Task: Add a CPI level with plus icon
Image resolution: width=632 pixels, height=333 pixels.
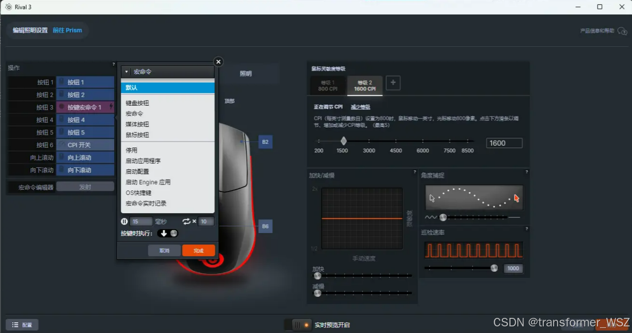Action: tap(393, 83)
